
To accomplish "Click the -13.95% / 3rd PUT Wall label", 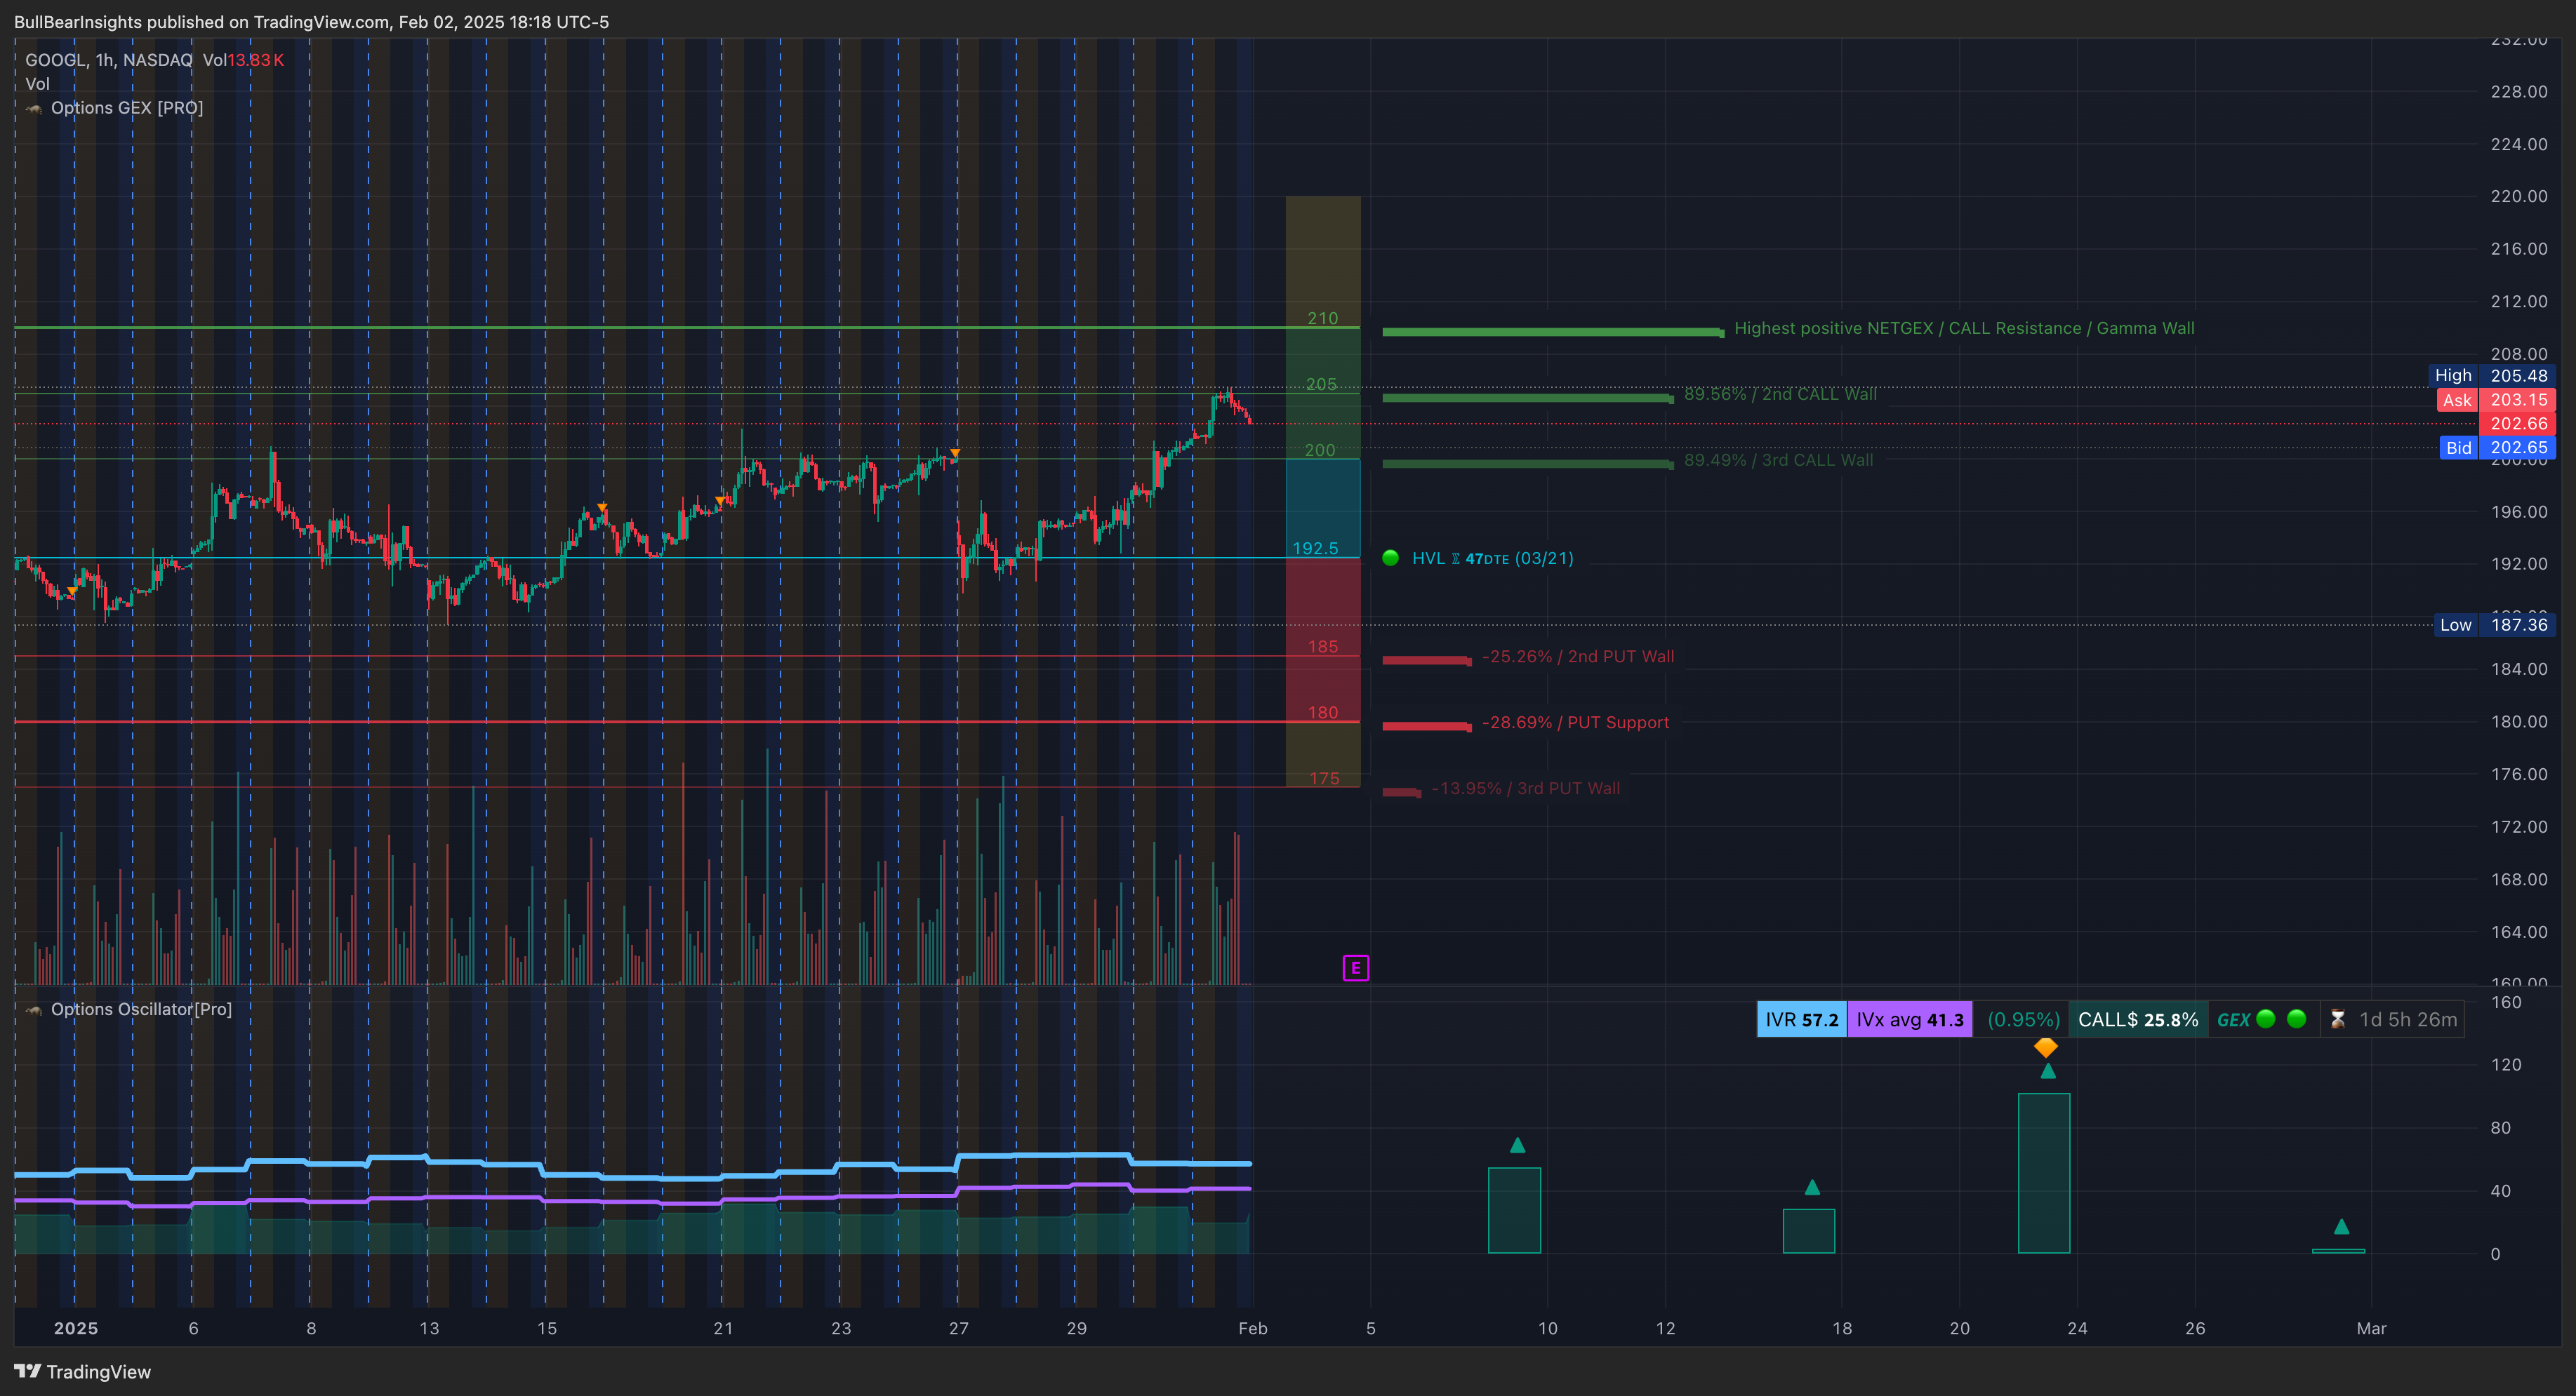I will click(x=1525, y=788).
